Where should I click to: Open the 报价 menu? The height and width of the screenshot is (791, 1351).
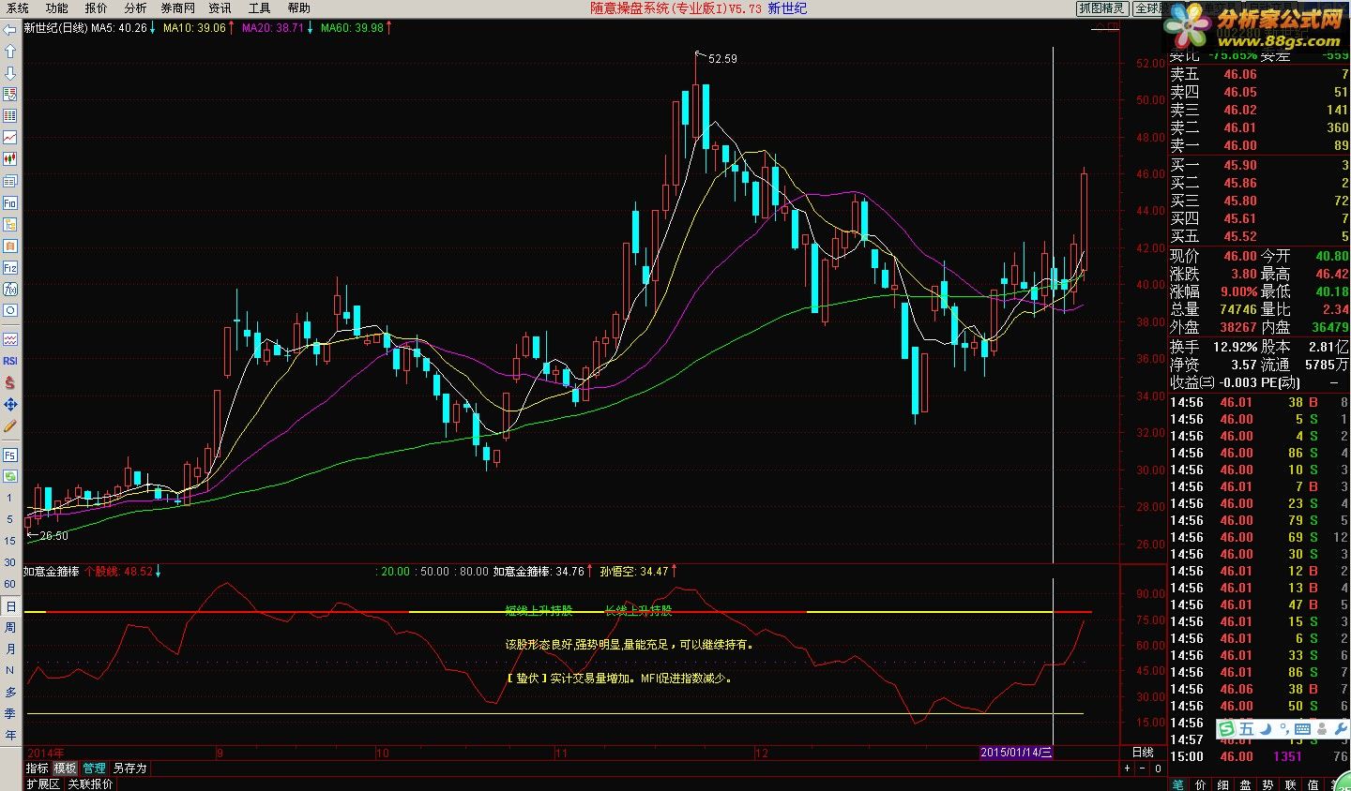[97, 7]
